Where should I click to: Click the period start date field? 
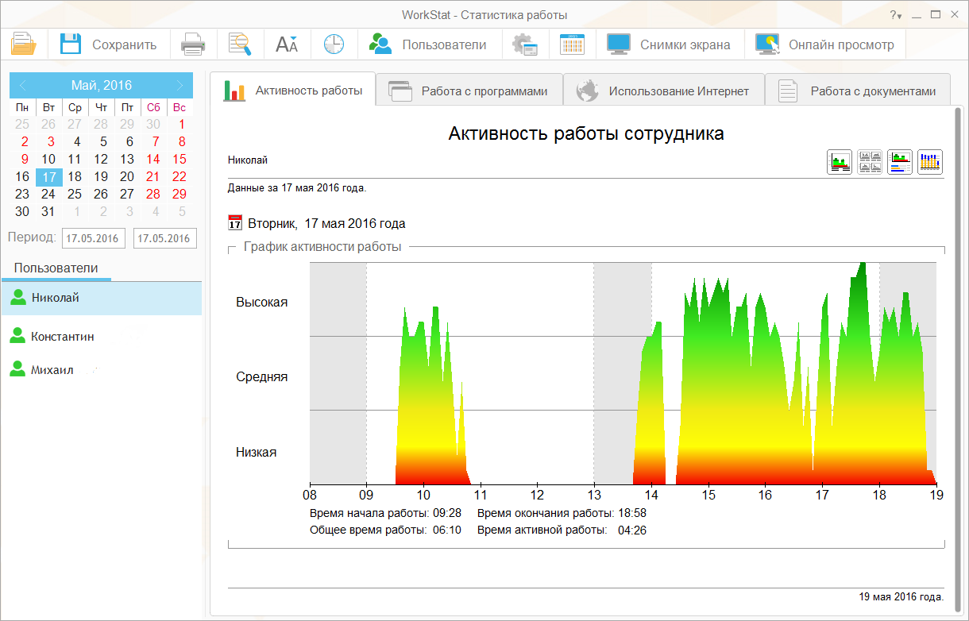click(93, 238)
